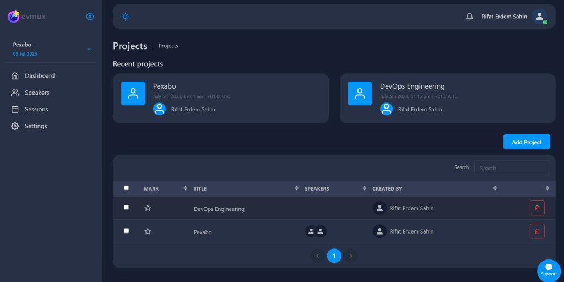Viewport: 564px width, 282px height.
Task: Open Speakers from the sidebar
Action: tap(37, 93)
